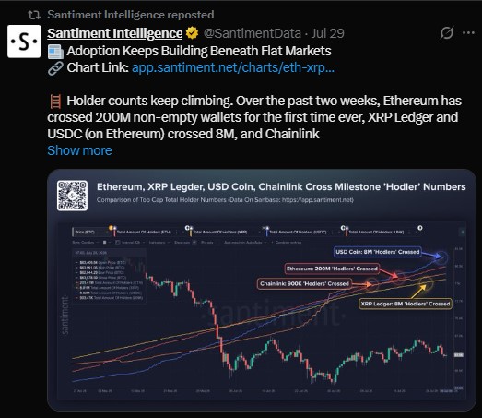The width and height of the screenshot is (482, 418).
Task: Open the app.santiment.net chart link
Action: click(x=233, y=67)
